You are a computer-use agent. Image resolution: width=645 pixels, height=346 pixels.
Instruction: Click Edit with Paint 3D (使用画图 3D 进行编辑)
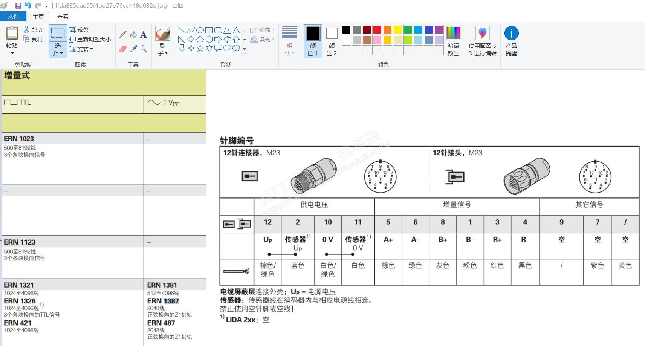(x=482, y=41)
